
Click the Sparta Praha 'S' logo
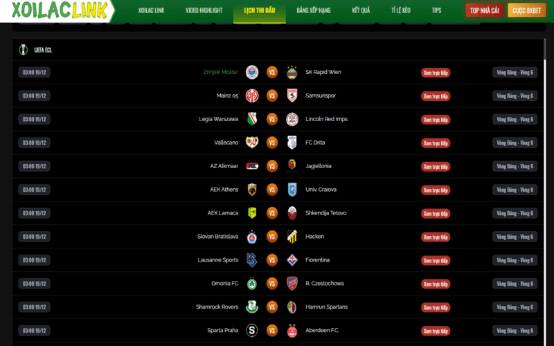click(252, 331)
